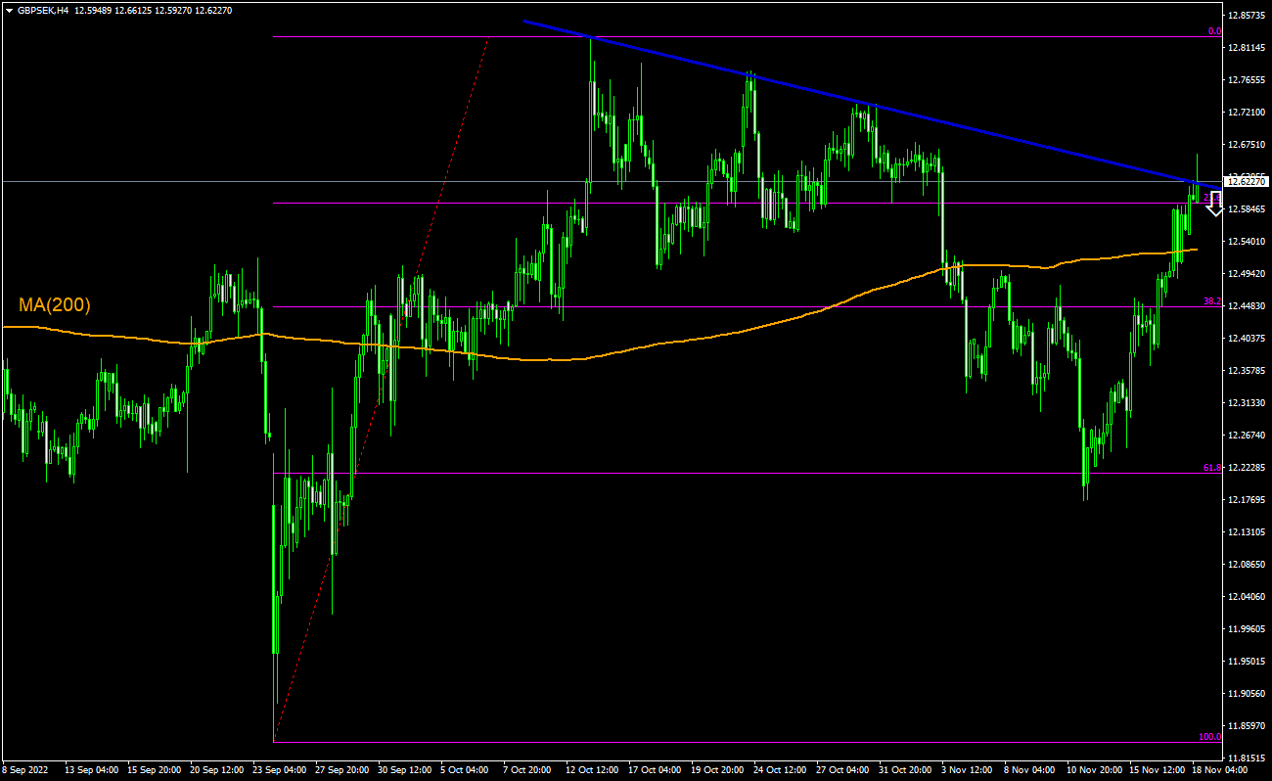Click the current price tag 12.62270
Image resolution: width=1272 pixels, height=781 pixels.
(x=1248, y=182)
